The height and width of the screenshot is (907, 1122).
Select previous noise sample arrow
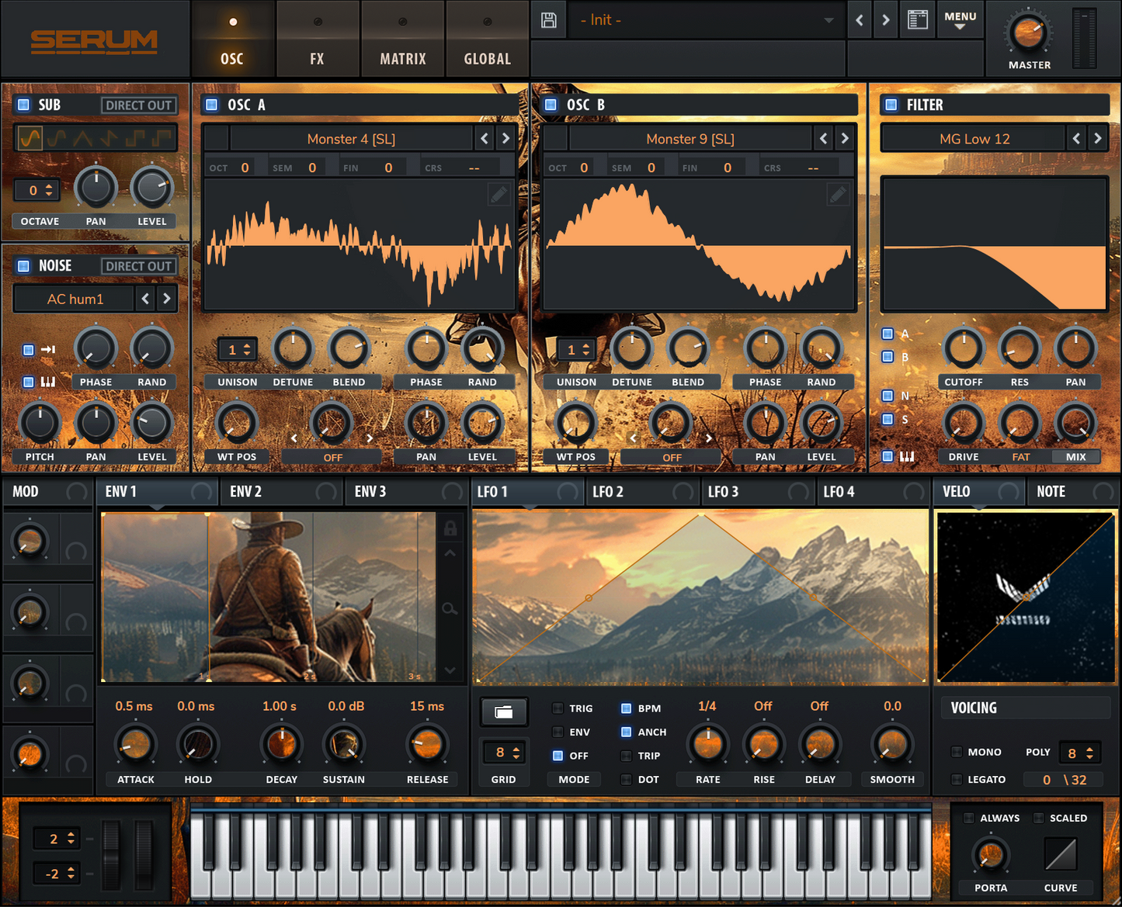tap(145, 299)
